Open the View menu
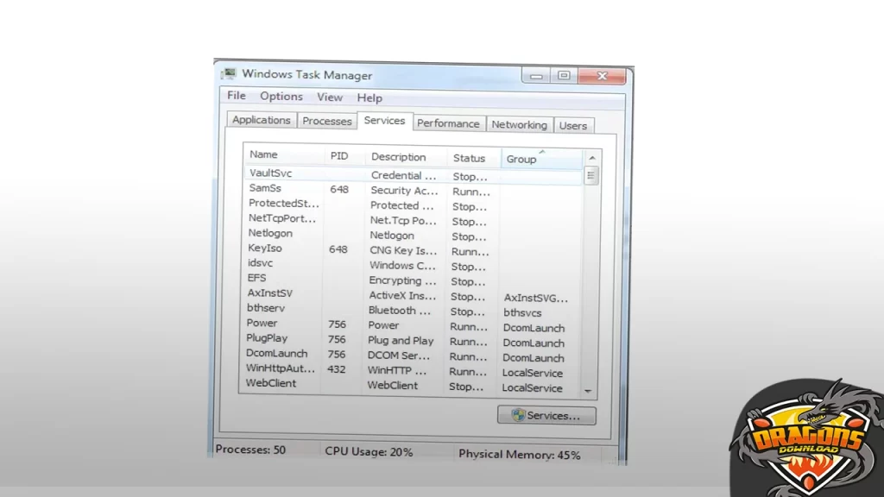Screen dimensions: 884x497 329,98
